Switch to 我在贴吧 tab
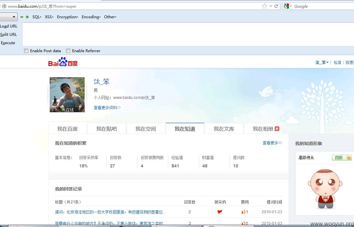 [106, 129]
